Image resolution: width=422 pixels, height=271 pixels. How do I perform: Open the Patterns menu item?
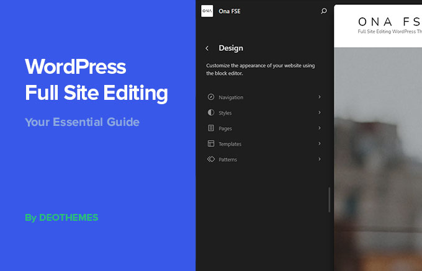pos(264,159)
